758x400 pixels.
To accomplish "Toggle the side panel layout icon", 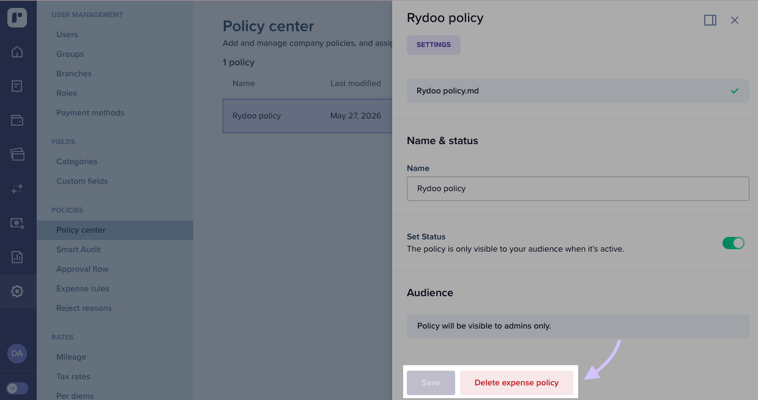I will (710, 20).
